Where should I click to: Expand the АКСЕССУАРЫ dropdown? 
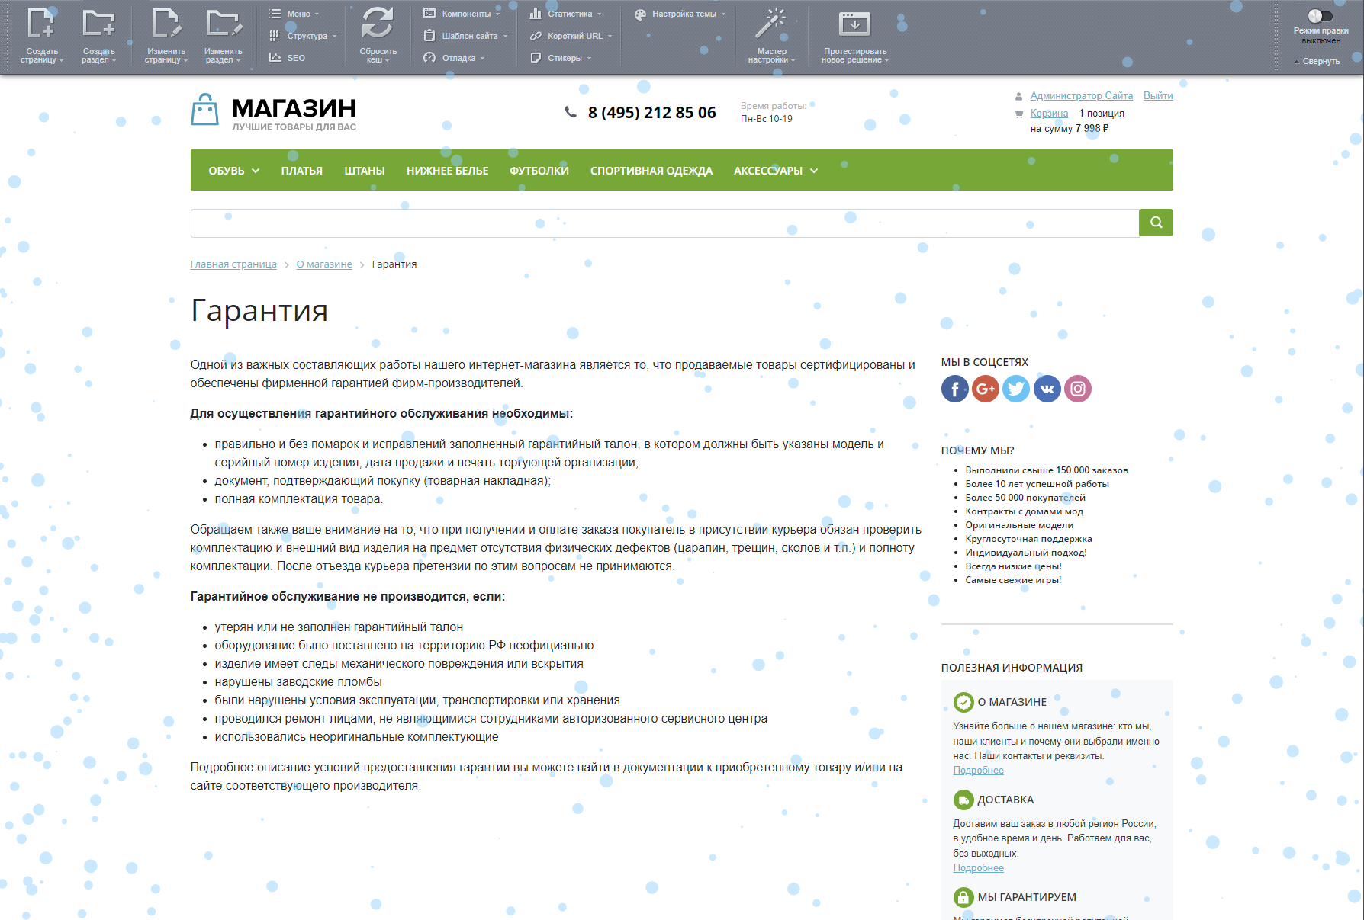[775, 171]
